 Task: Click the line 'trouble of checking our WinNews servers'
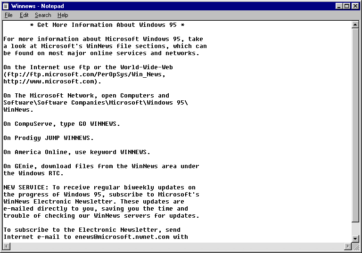pyautogui.click(x=101, y=216)
